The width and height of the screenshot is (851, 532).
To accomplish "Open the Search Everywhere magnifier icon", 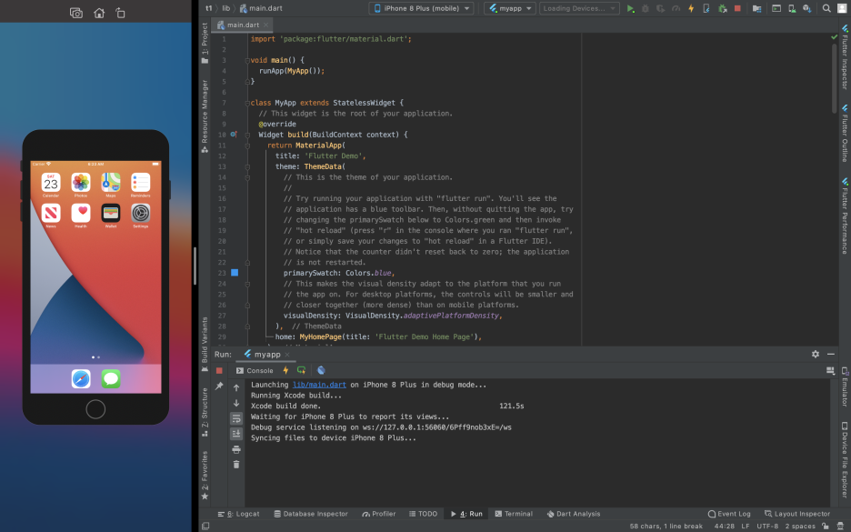I will [826, 8].
